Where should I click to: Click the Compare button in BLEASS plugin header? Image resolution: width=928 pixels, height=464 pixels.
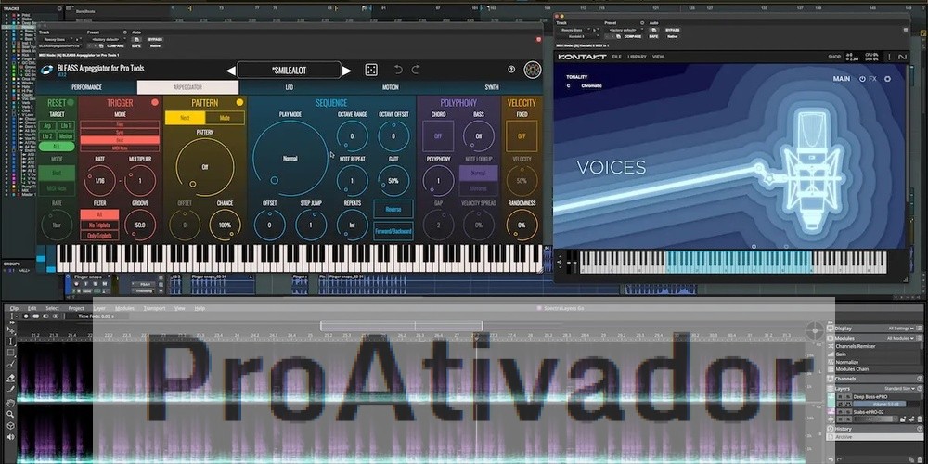pyautogui.click(x=115, y=45)
